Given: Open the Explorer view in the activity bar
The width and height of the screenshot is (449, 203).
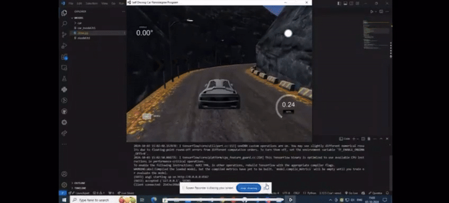Looking at the screenshot, I should pos(64,13).
